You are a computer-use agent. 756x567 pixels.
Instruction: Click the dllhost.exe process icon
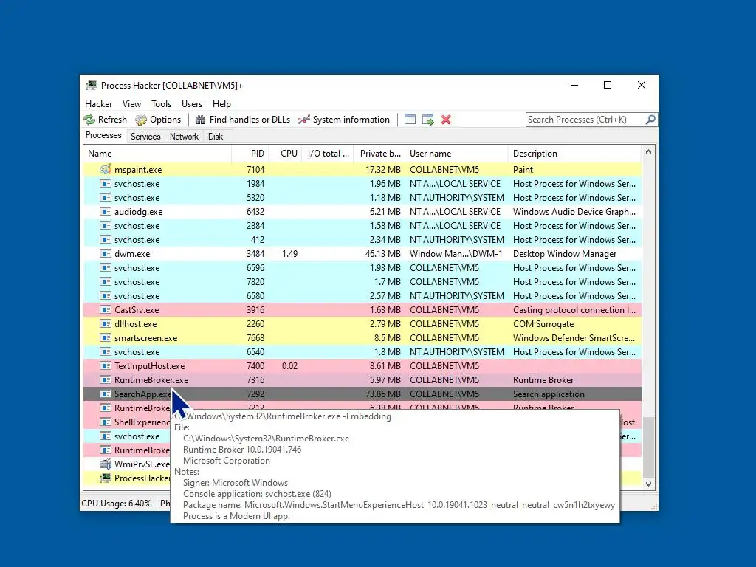[x=105, y=323]
